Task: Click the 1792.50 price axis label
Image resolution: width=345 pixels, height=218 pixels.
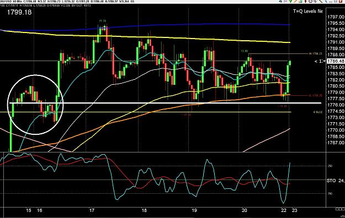Action: (x=336, y=36)
